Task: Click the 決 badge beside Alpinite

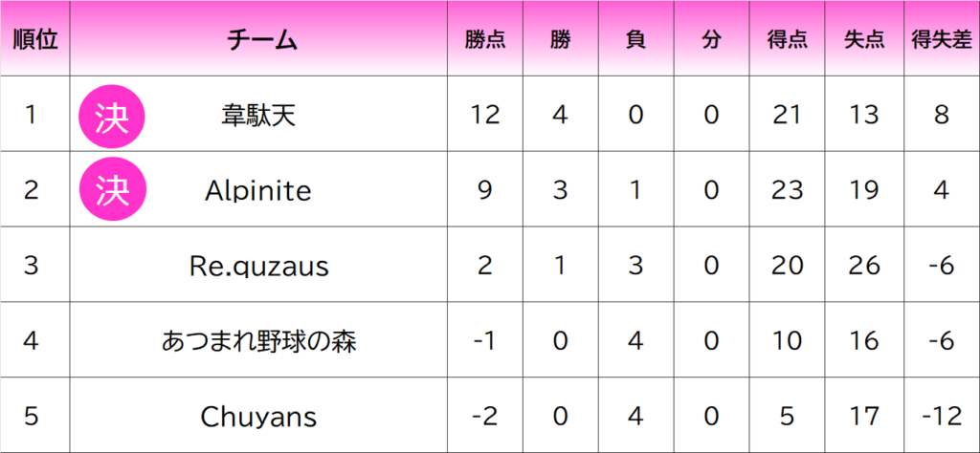Action: (x=111, y=190)
